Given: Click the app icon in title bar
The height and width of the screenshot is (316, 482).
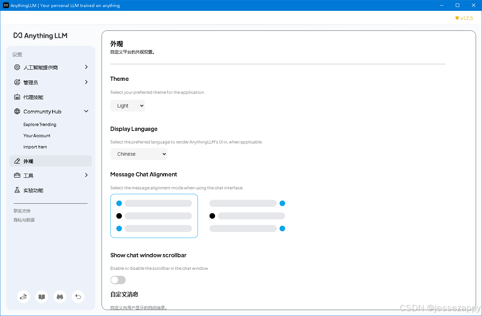Looking at the screenshot, I should coord(6,5).
